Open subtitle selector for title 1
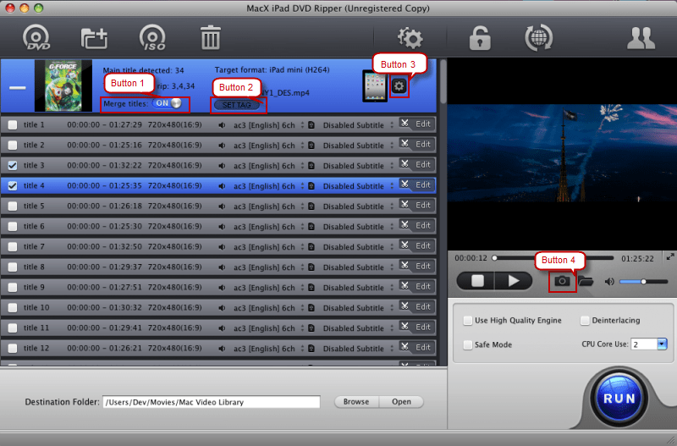 coord(358,125)
